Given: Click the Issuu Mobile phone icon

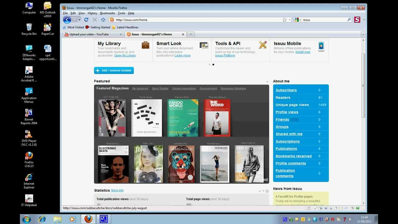Looking at the screenshot, I should click(x=321, y=46).
